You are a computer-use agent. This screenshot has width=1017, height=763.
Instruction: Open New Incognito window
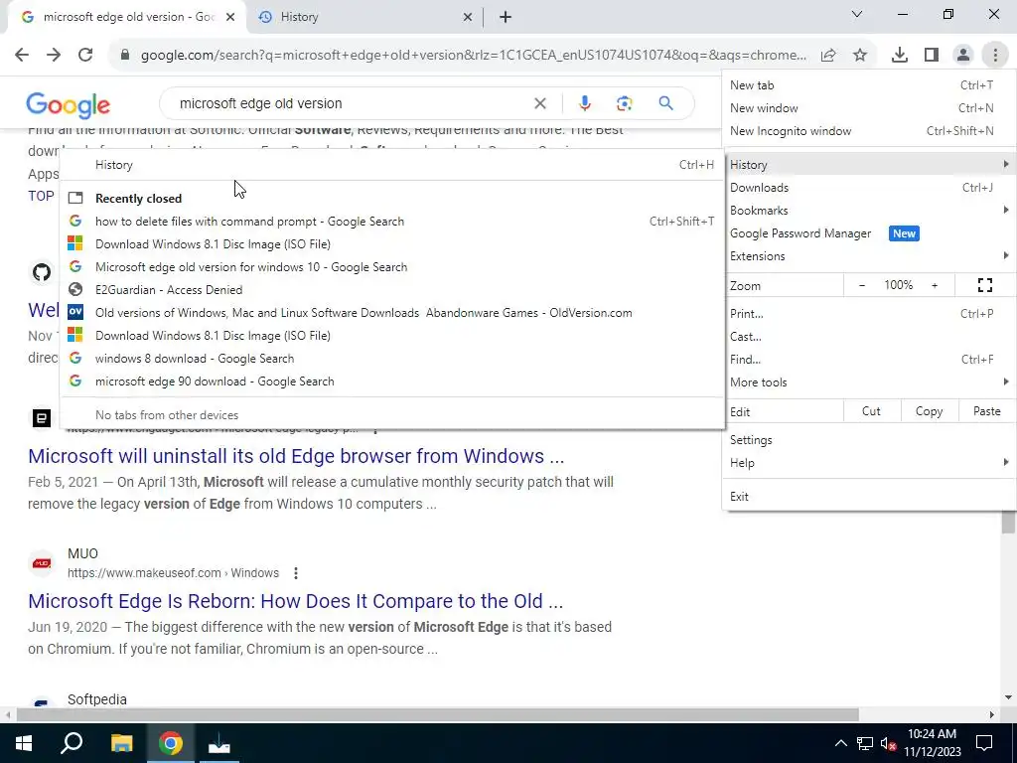pyautogui.click(x=869, y=130)
